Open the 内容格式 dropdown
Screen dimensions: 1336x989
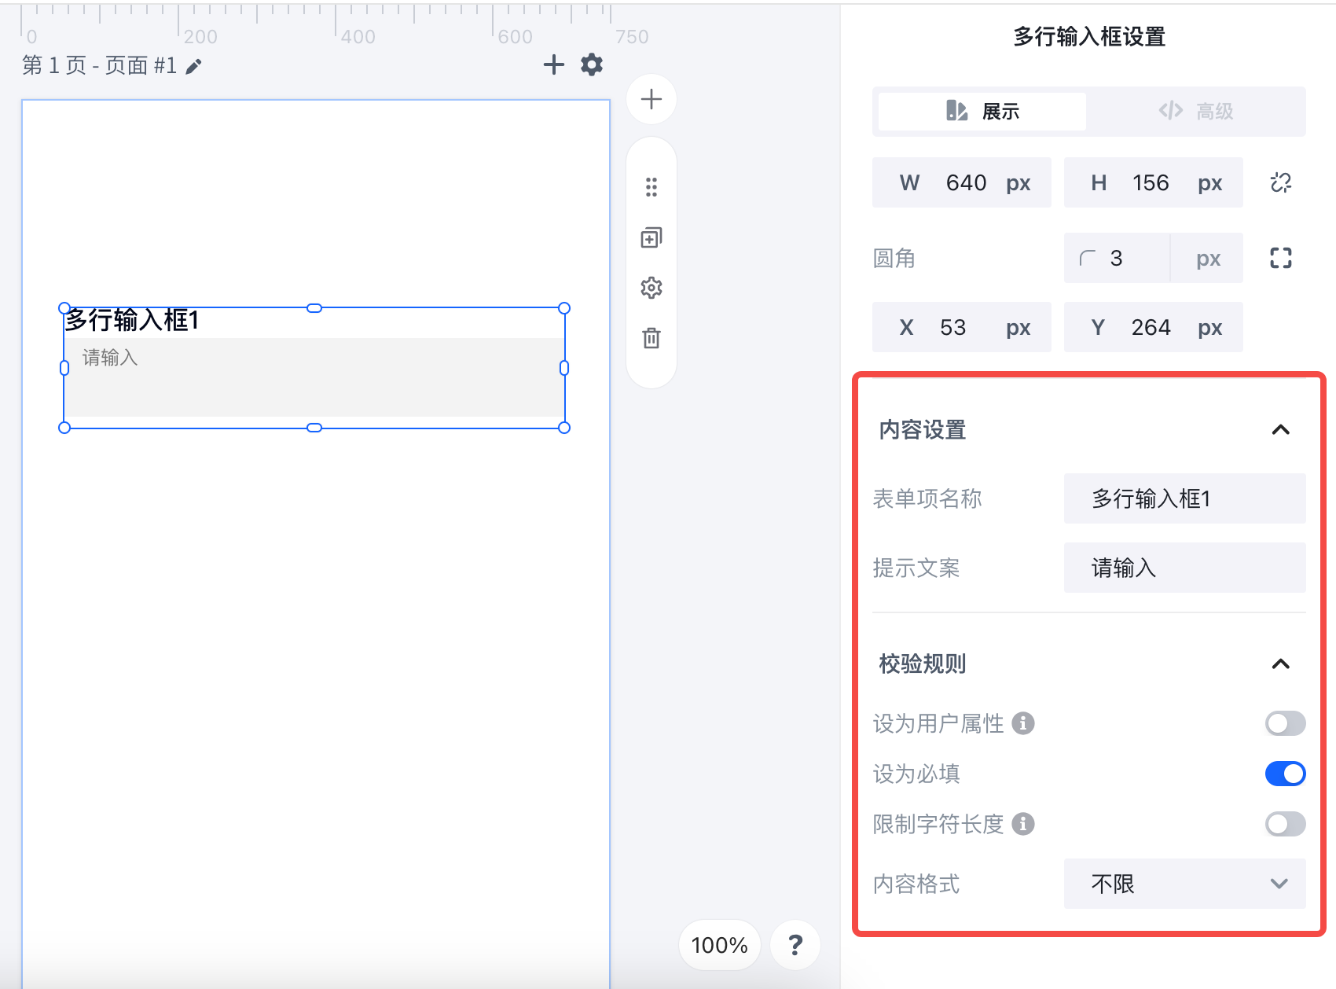pyautogui.click(x=1185, y=884)
